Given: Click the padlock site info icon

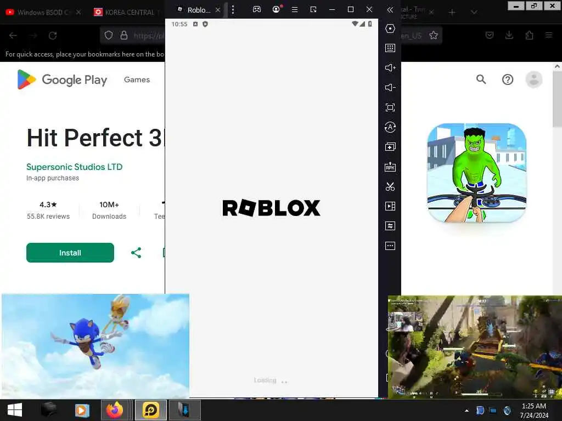Looking at the screenshot, I should 123,35.
